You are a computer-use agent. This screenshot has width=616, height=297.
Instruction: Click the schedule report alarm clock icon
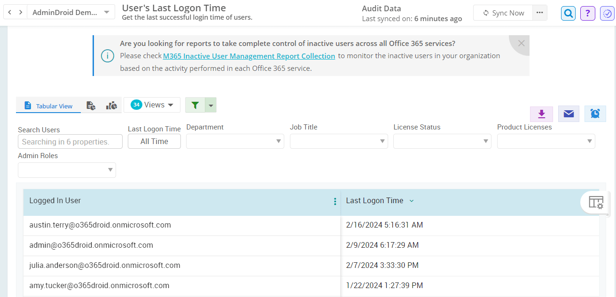[595, 114]
